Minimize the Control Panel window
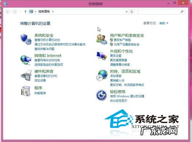The image size is (192, 142). pyautogui.click(x=169, y=3)
